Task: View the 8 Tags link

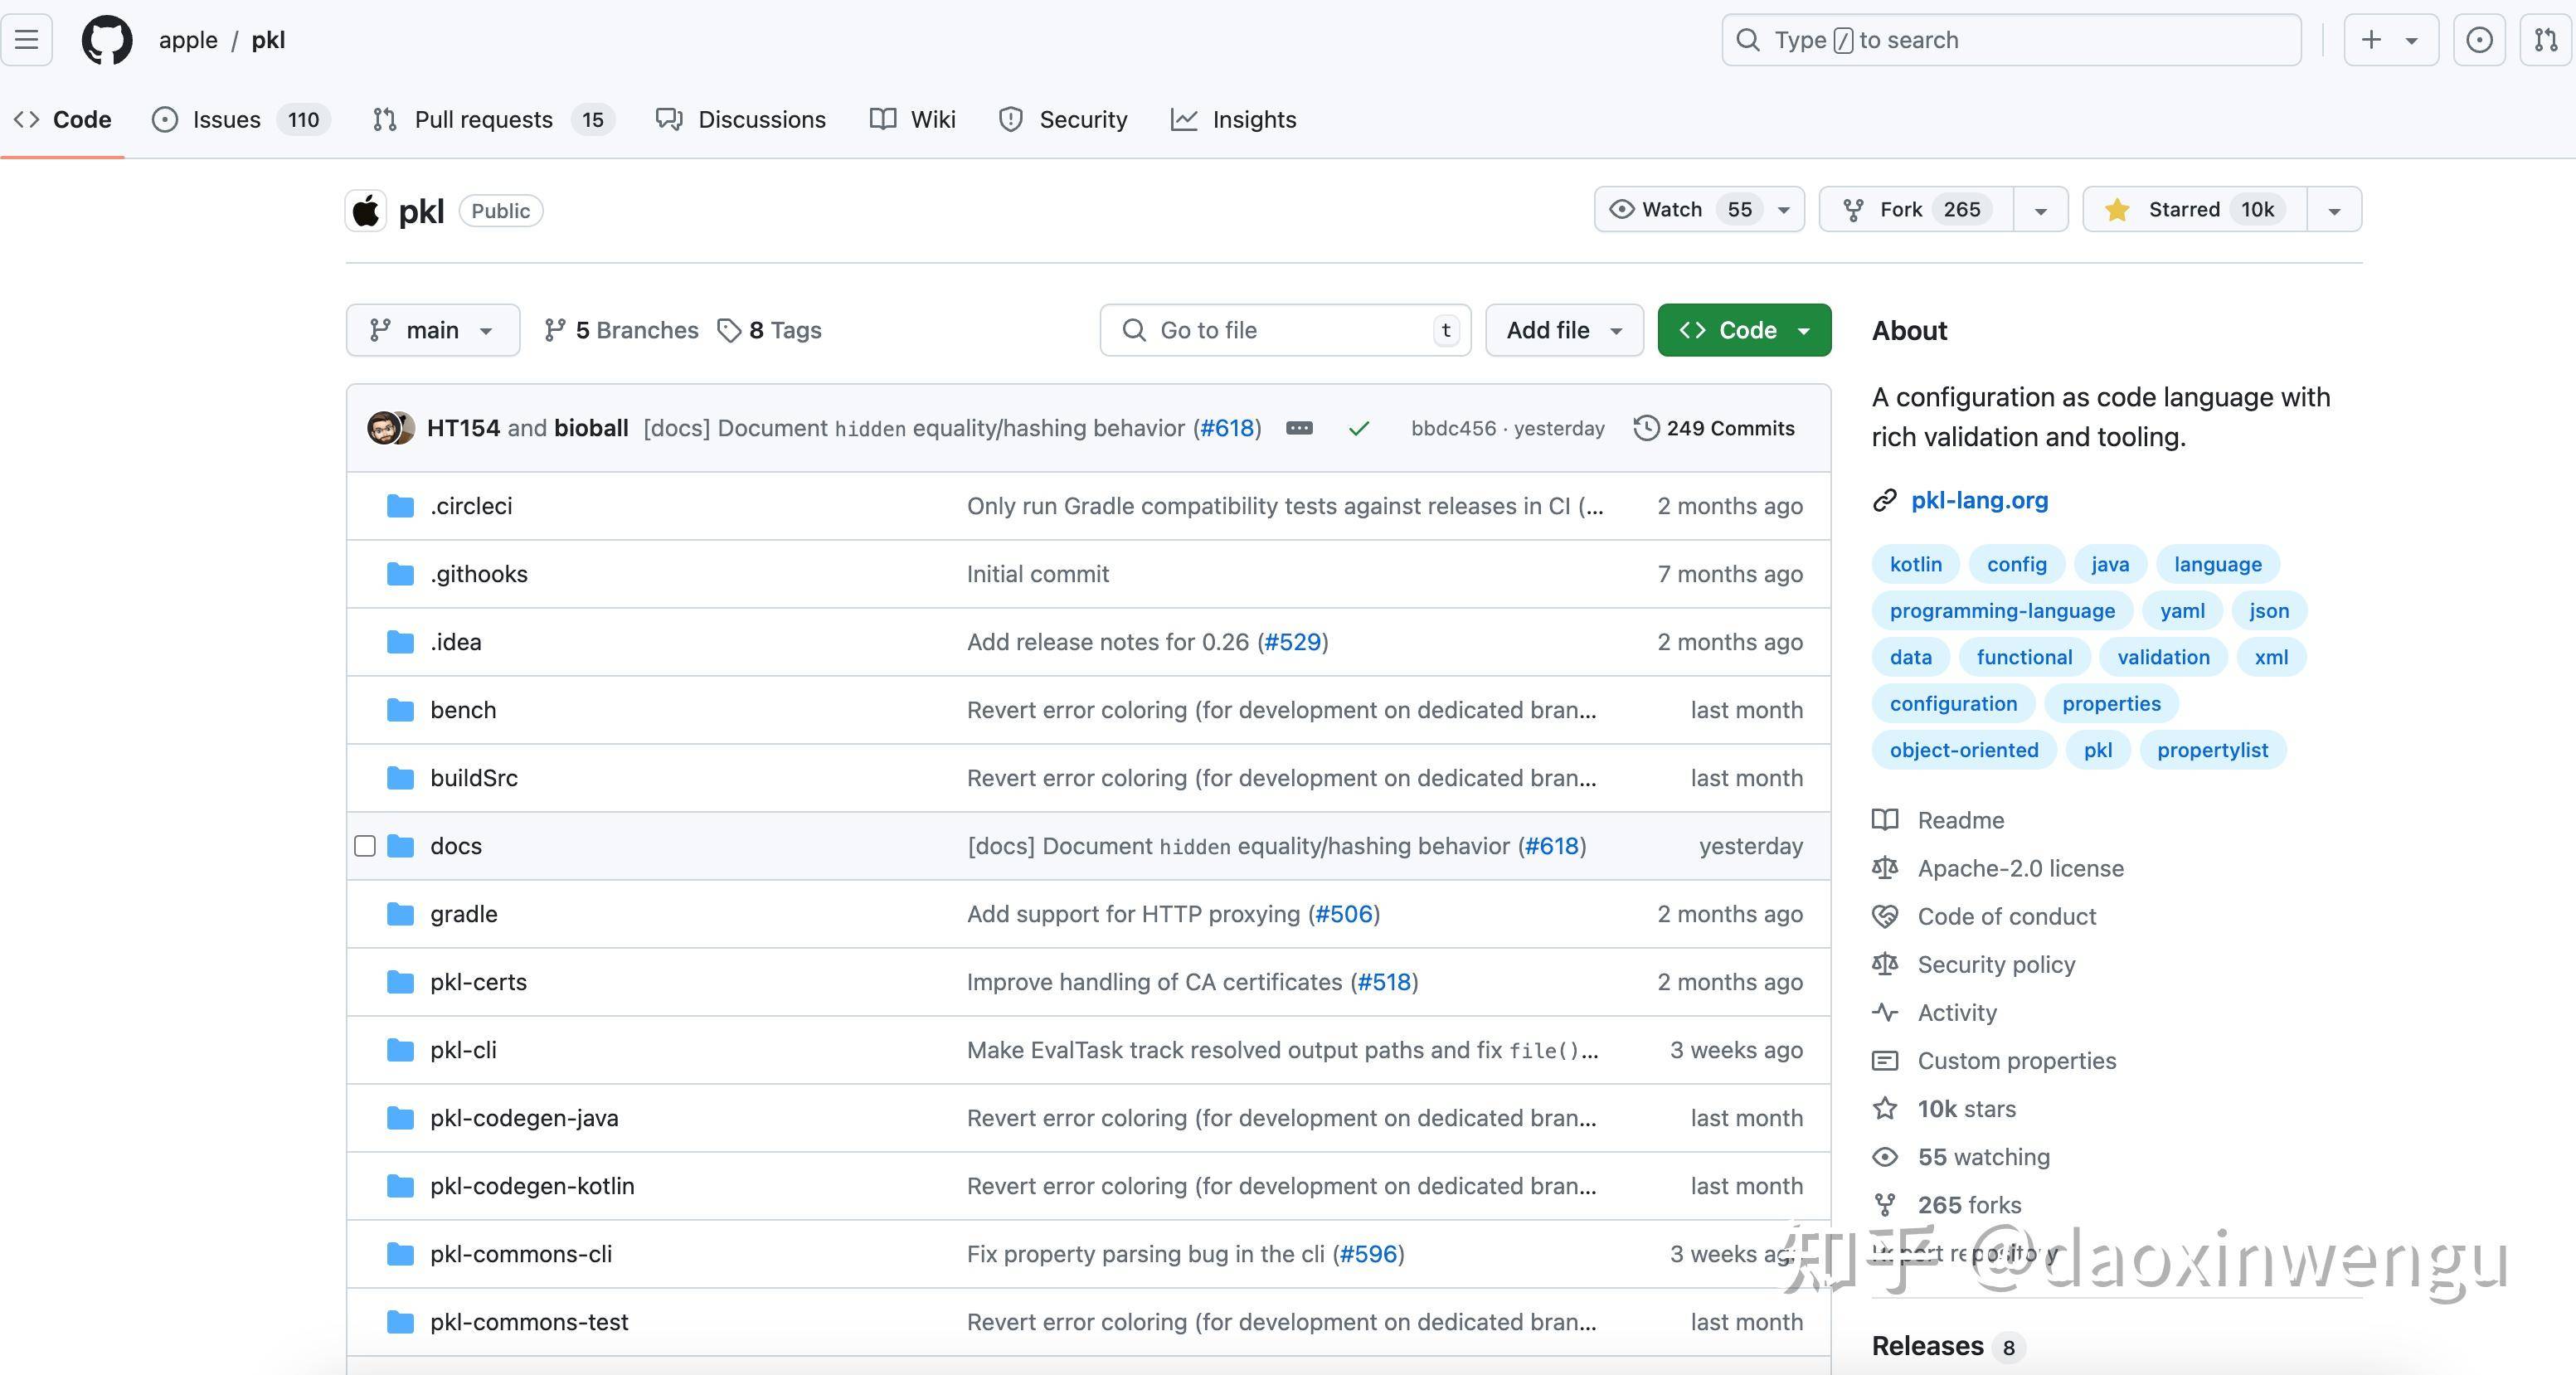Action: click(770, 330)
